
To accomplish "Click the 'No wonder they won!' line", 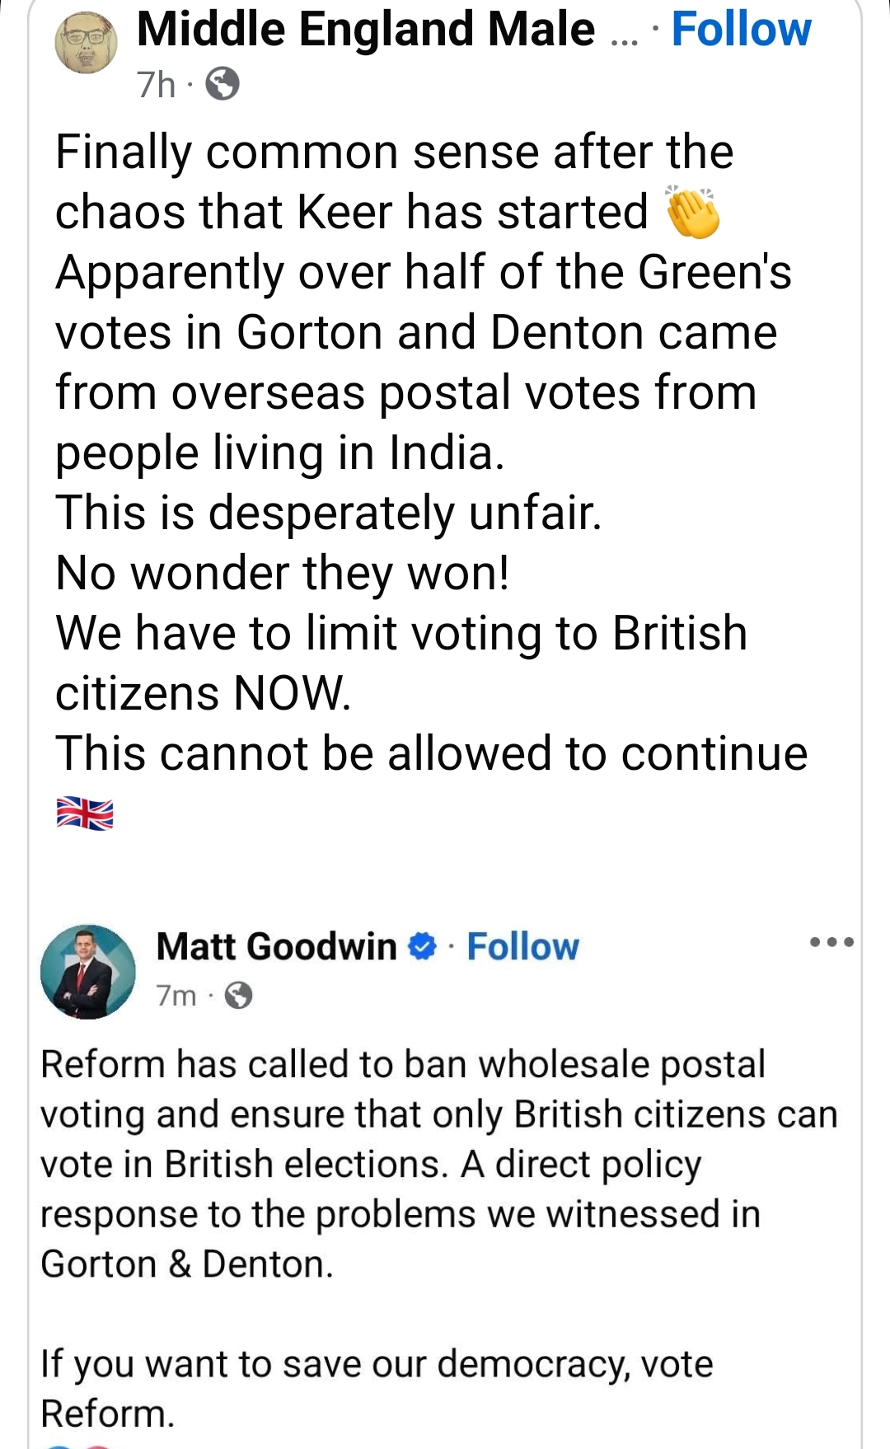I will click(282, 573).
